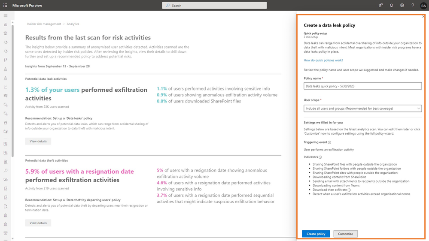Click 'Potential data theft activities' section label
Viewport: 429px width, 241px height.
point(46,161)
